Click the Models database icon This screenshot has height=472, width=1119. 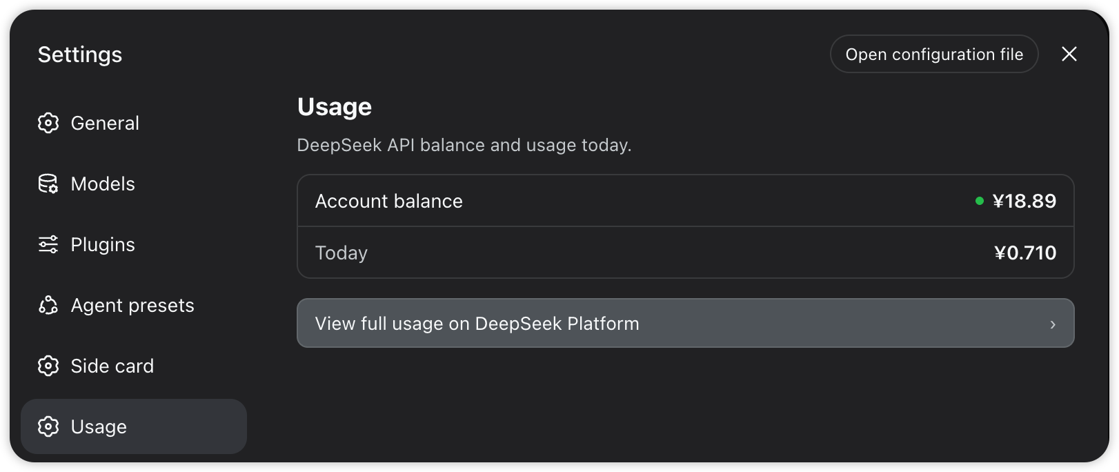[48, 184]
